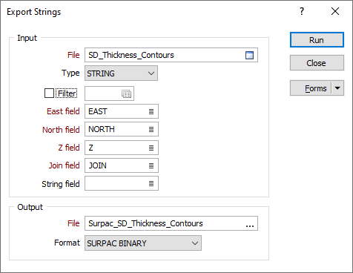Open the filter selection icon

coord(126,94)
